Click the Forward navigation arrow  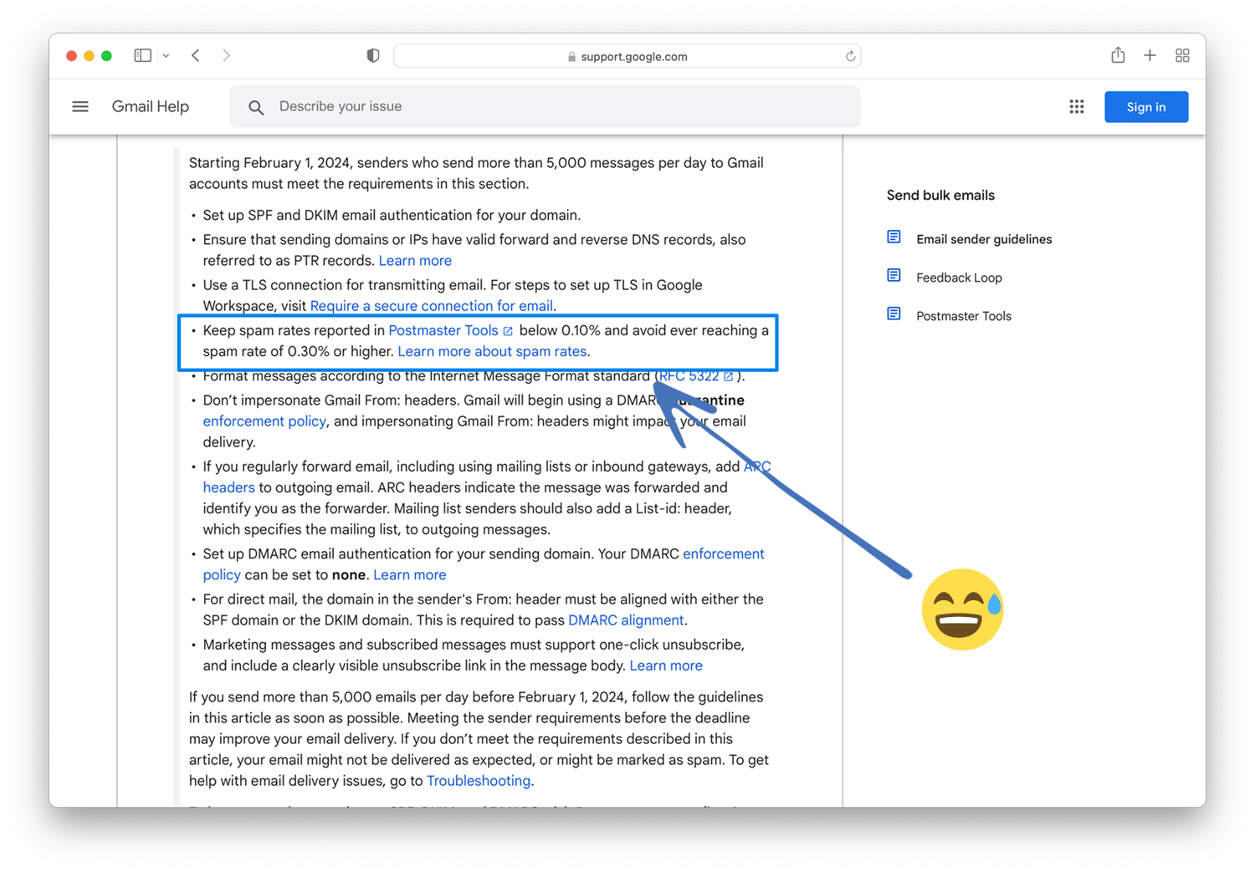click(x=226, y=54)
